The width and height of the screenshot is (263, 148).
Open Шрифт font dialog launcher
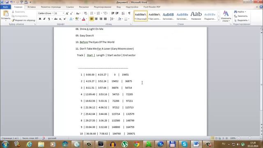87,25
